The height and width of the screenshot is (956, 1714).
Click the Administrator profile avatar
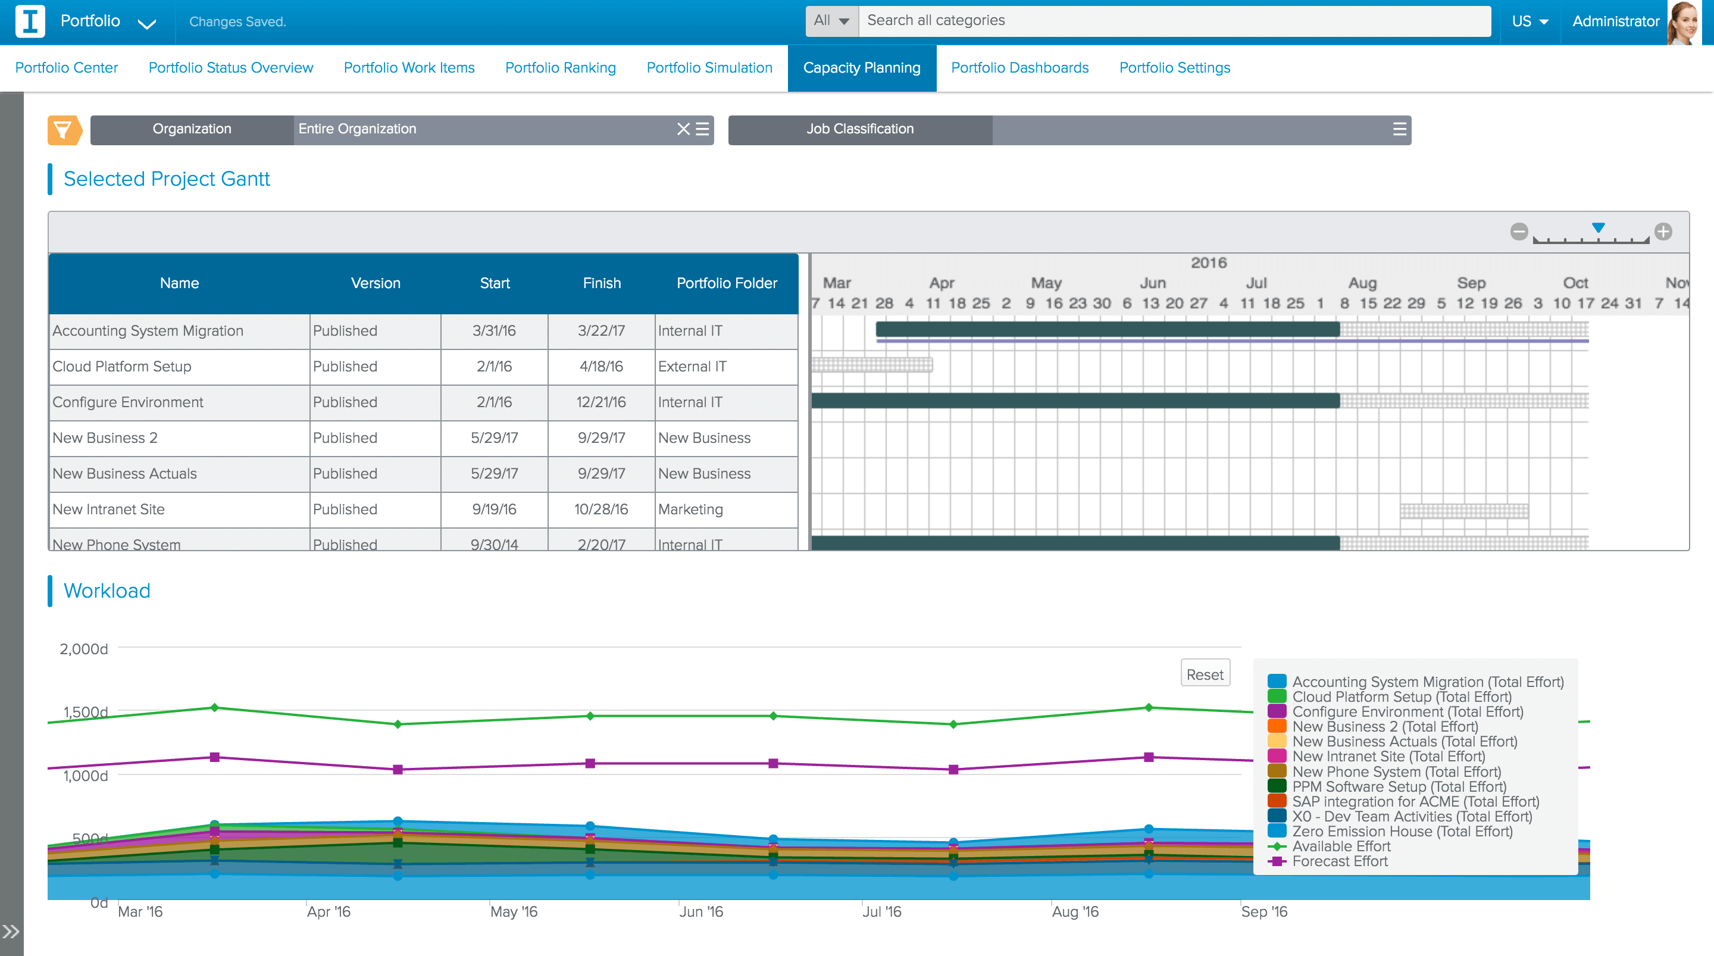pyautogui.click(x=1684, y=22)
